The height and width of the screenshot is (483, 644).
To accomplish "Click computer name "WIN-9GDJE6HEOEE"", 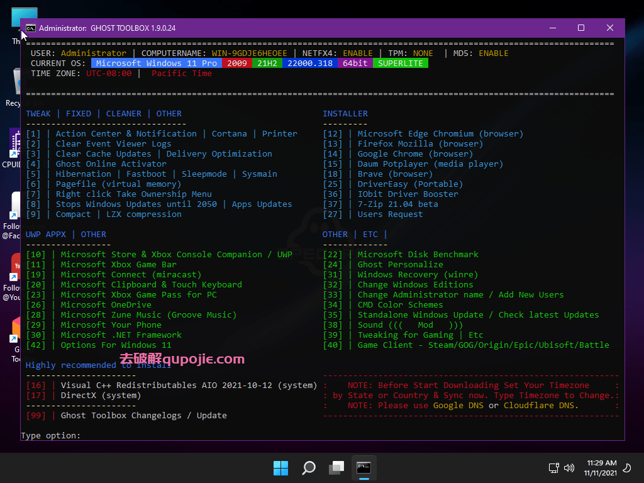I will pyautogui.click(x=249, y=53).
